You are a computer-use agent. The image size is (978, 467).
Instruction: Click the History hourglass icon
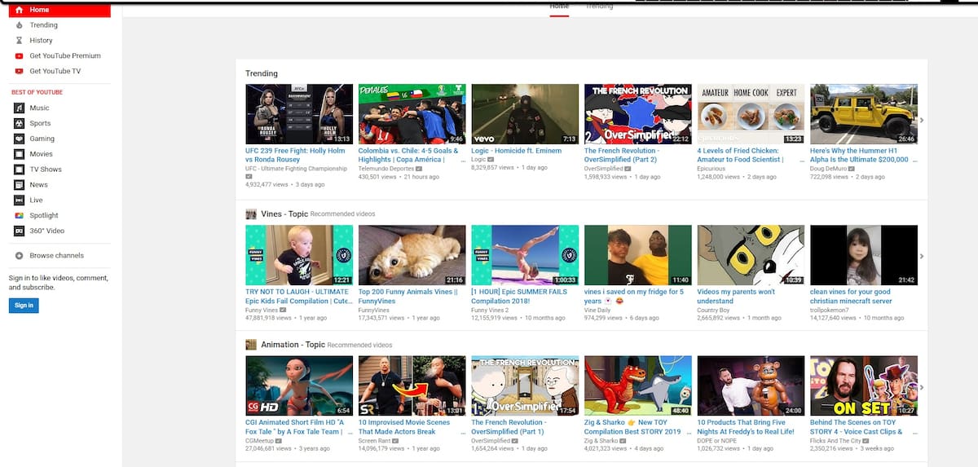click(x=20, y=41)
